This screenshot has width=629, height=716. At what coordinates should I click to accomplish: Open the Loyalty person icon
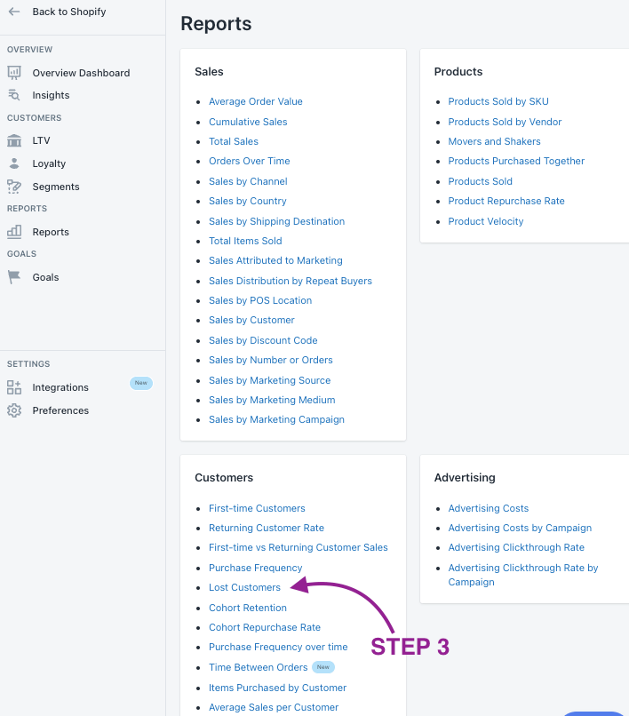click(x=14, y=163)
